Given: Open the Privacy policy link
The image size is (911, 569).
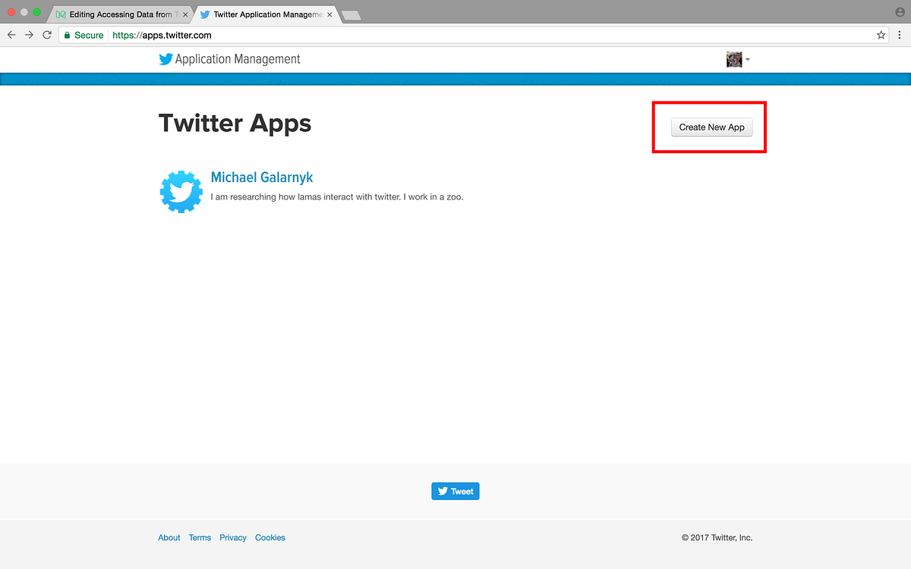Looking at the screenshot, I should coord(232,537).
